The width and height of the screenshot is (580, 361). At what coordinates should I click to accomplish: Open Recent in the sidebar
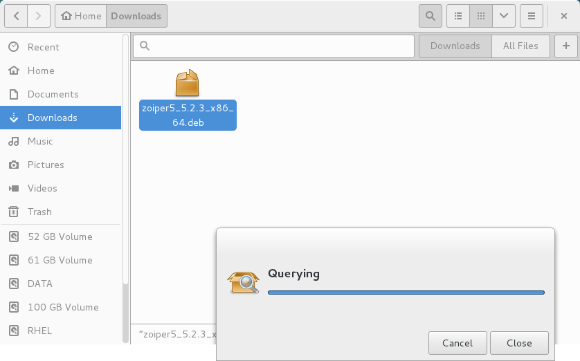point(43,47)
